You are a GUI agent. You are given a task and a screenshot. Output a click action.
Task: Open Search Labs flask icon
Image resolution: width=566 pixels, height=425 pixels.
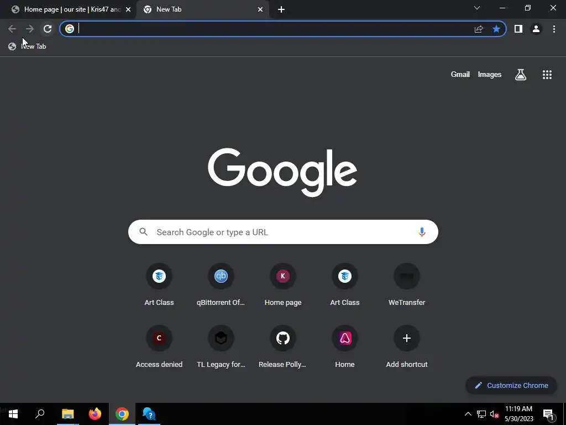click(x=521, y=75)
